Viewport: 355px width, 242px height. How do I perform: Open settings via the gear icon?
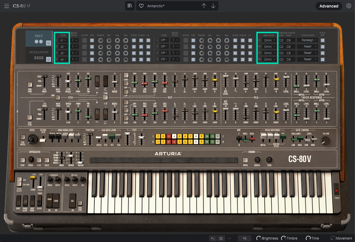point(349,6)
